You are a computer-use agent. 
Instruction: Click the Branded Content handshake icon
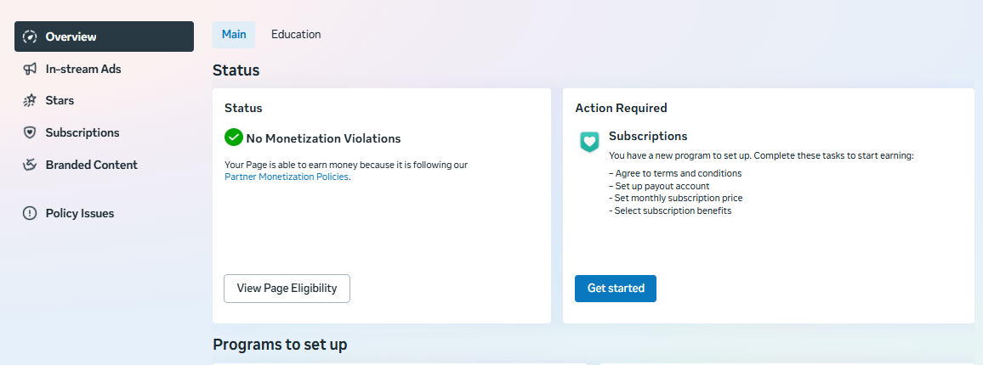[x=31, y=165]
